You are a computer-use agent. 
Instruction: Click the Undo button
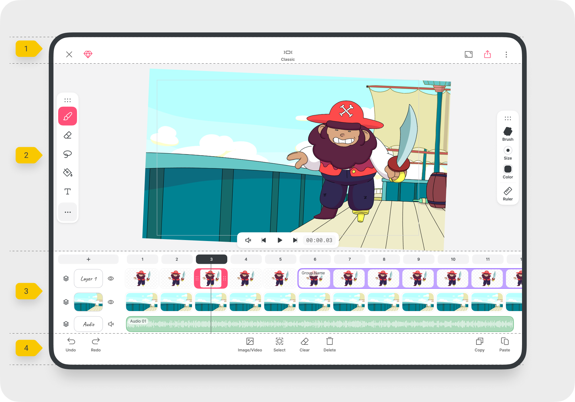(71, 345)
